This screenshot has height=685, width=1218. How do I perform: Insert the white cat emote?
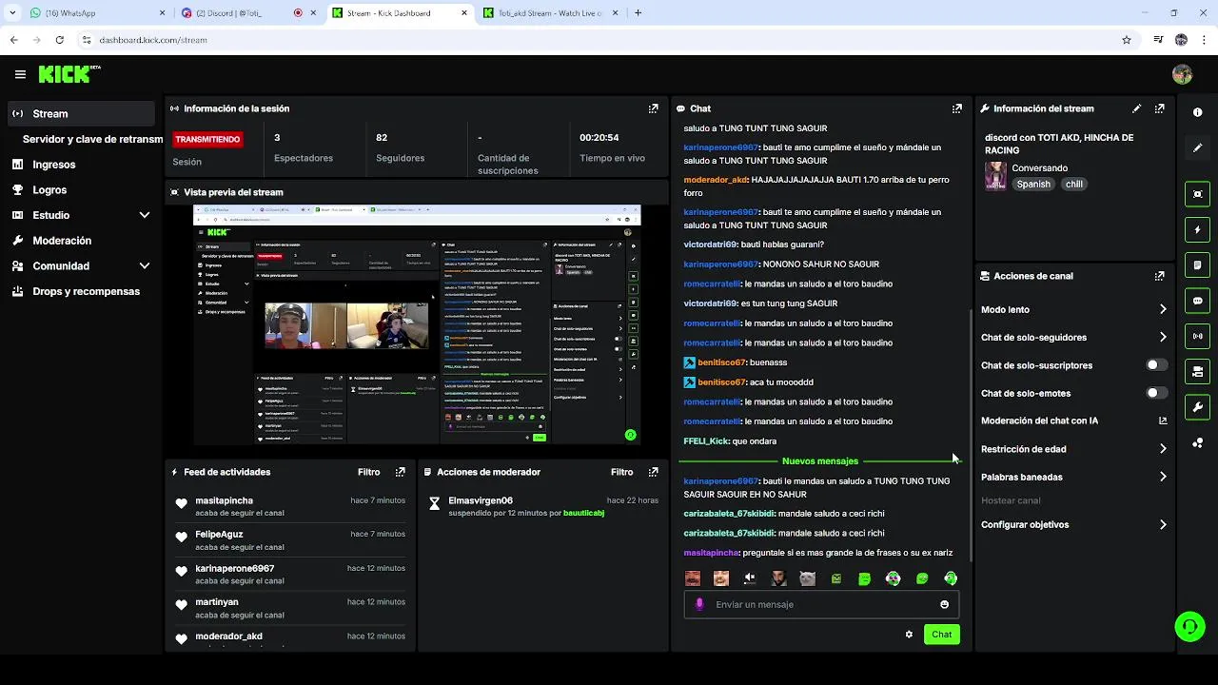[807, 578]
